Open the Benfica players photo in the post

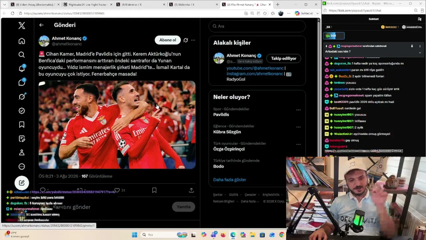(117, 125)
